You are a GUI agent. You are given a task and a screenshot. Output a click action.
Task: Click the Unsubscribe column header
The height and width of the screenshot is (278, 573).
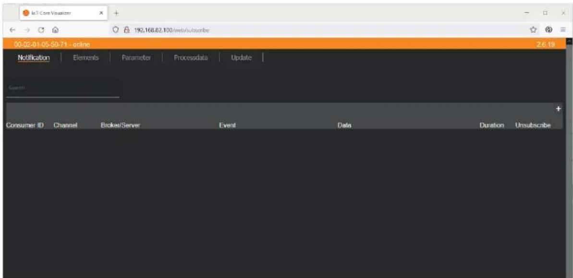(533, 125)
